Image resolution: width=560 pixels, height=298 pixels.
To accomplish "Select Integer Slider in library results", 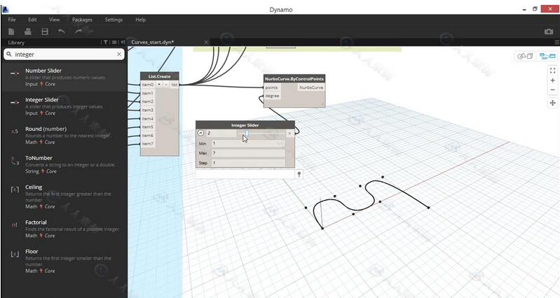I will point(42,99).
